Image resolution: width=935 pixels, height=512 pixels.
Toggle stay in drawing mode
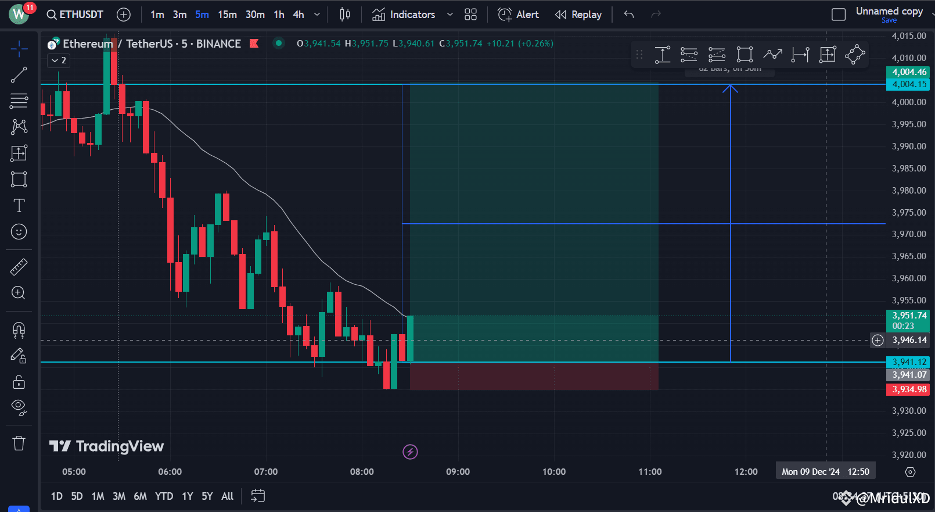(19, 356)
